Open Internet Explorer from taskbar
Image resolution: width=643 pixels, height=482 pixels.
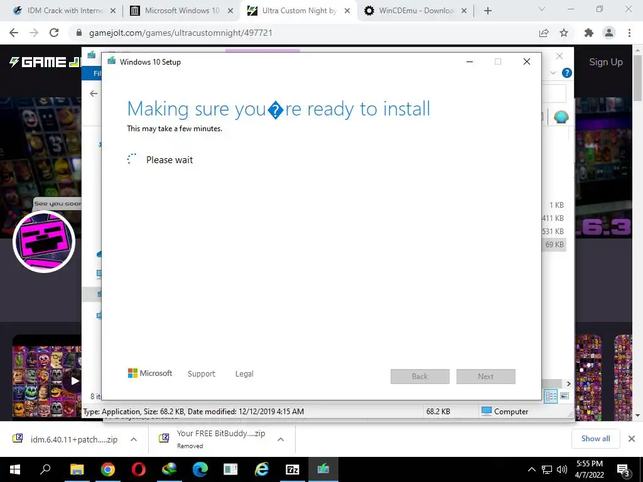262,469
